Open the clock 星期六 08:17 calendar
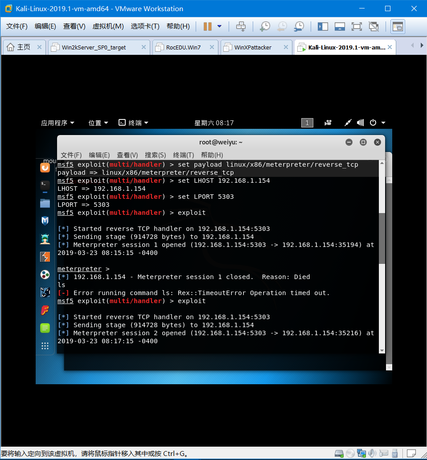The width and height of the screenshot is (427, 460). 214,123
